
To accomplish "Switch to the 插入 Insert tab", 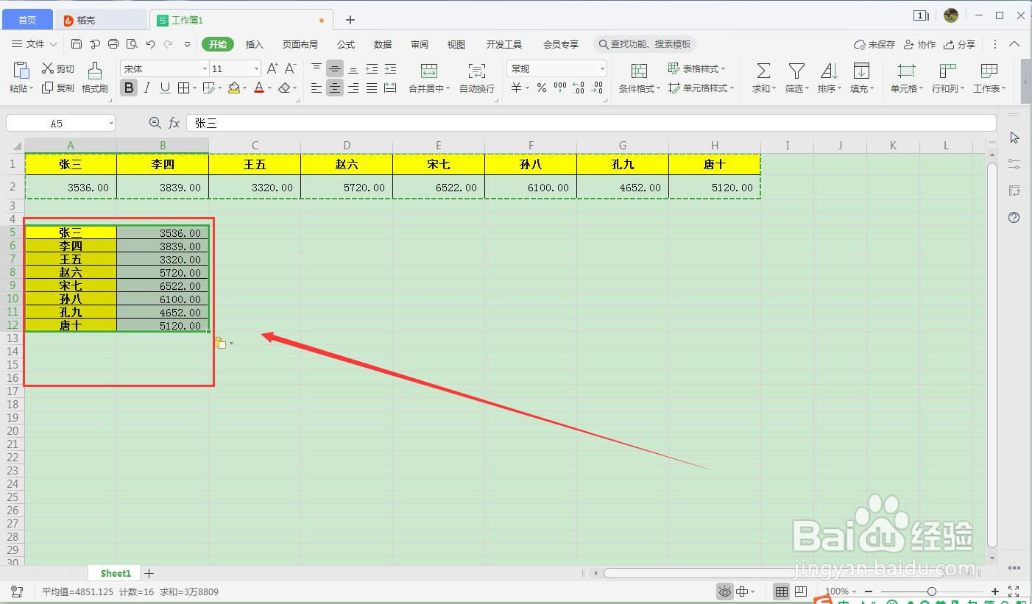I will pyautogui.click(x=255, y=44).
